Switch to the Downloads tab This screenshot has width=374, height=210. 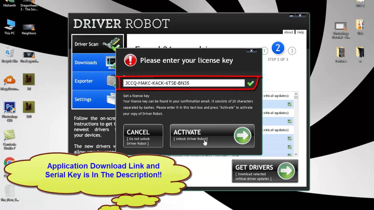94,62
